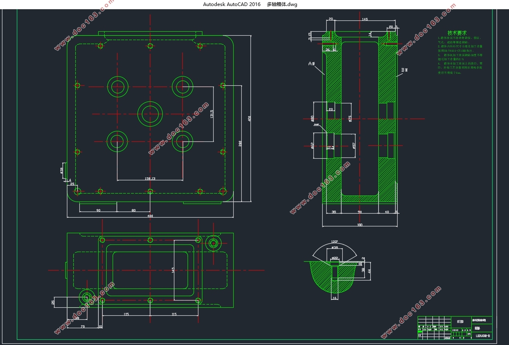Pick the 158.13 dimension text
The width and height of the screenshot is (509, 345).
pyautogui.click(x=149, y=178)
